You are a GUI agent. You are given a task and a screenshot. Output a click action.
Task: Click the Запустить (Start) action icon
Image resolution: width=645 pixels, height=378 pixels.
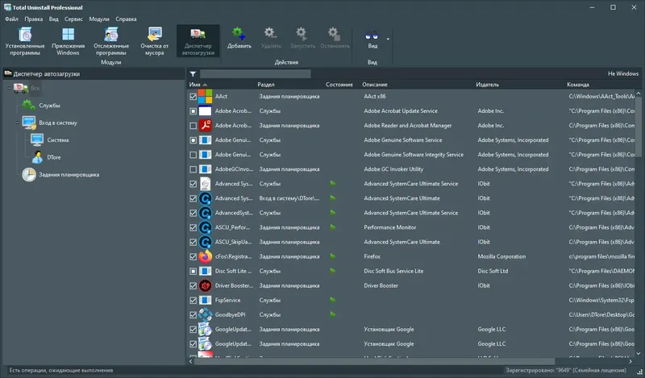(x=302, y=34)
